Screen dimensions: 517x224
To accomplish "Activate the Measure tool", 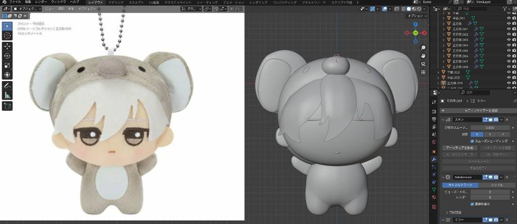I will (8, 95).
